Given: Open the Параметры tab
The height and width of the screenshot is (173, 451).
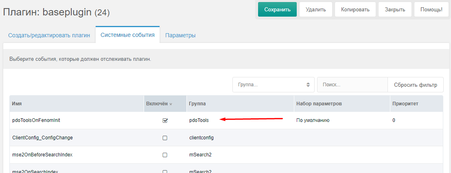Looking at the screenshot, I should pos(180,36).
